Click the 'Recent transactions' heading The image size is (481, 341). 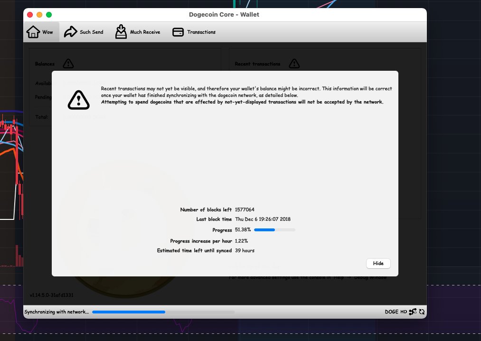[x=257, y=64]
